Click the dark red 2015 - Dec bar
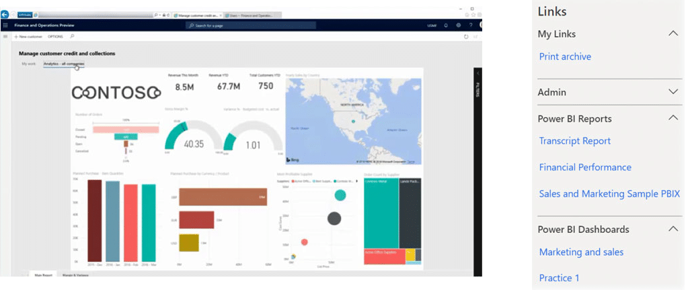Image resolution: width=686 pixels, height=290 pixels. [95, 221]
